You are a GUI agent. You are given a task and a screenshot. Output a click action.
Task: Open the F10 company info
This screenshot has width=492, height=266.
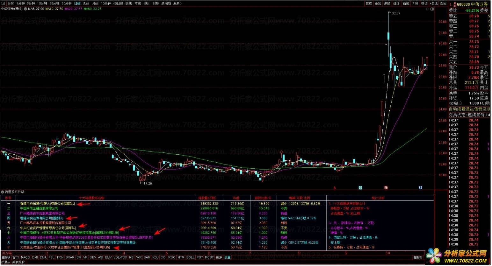point(415,3)
